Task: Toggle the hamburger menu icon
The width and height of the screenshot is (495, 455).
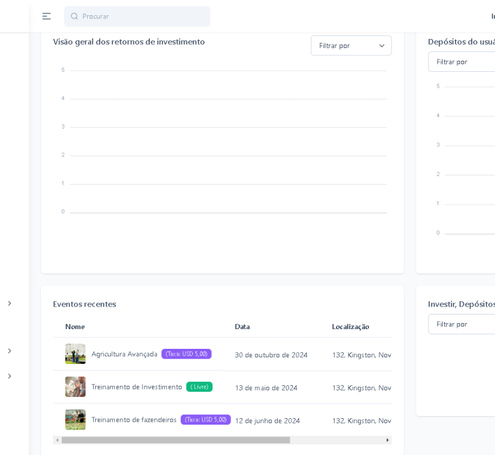Action: (x=46, y=16)
